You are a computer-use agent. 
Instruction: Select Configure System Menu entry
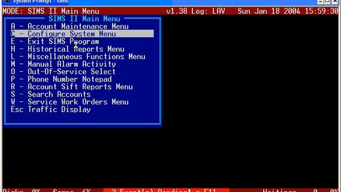coord(82,34)
